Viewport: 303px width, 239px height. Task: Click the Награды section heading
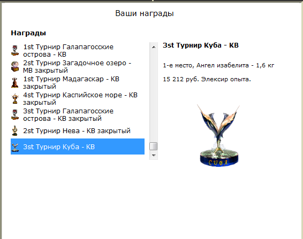pyautogui.click(x=28, y=33)
